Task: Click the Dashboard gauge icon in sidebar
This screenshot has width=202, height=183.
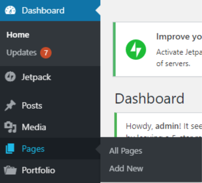Action: (10, 11)
